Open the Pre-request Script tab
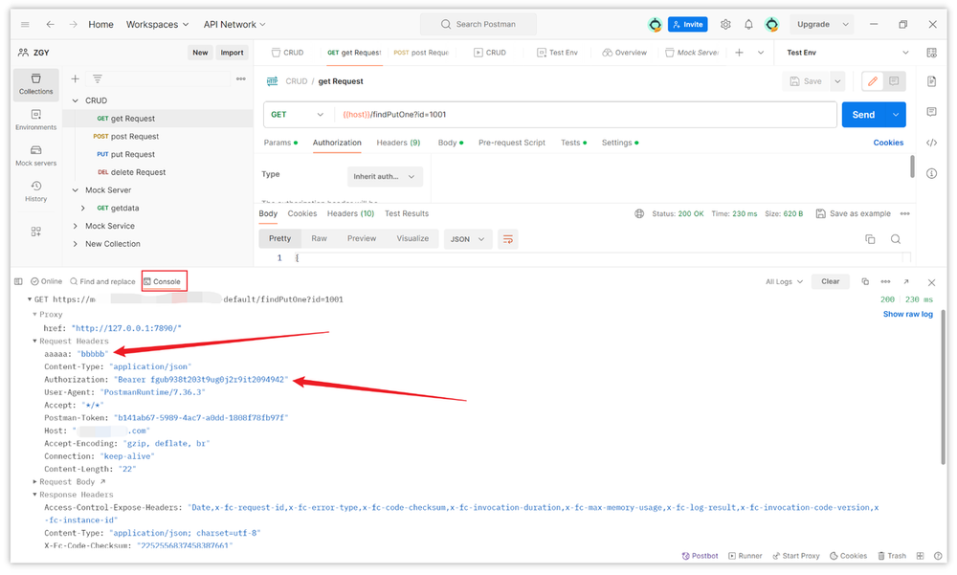957x575 pixels. click(511, 143)
